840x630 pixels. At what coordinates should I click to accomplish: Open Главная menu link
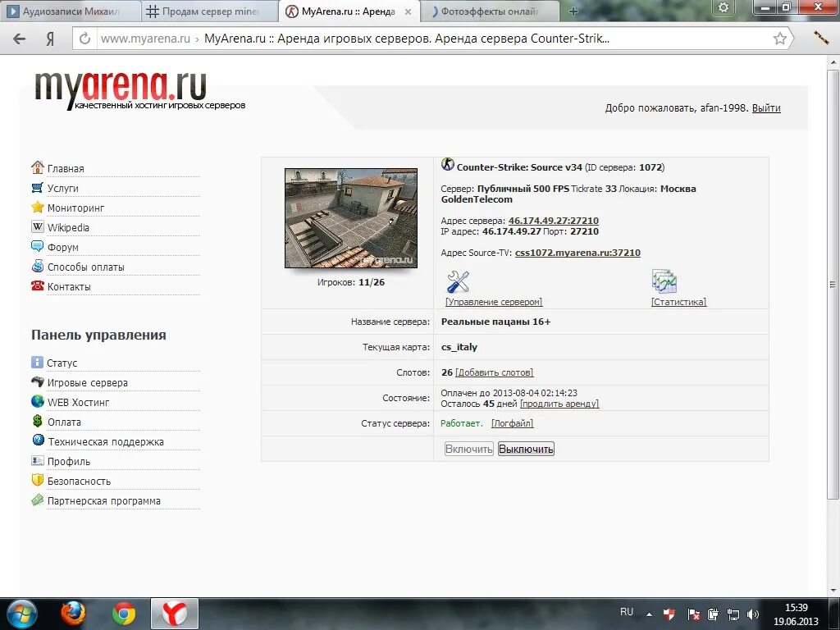pyautogui.click(x=66, y=168)
